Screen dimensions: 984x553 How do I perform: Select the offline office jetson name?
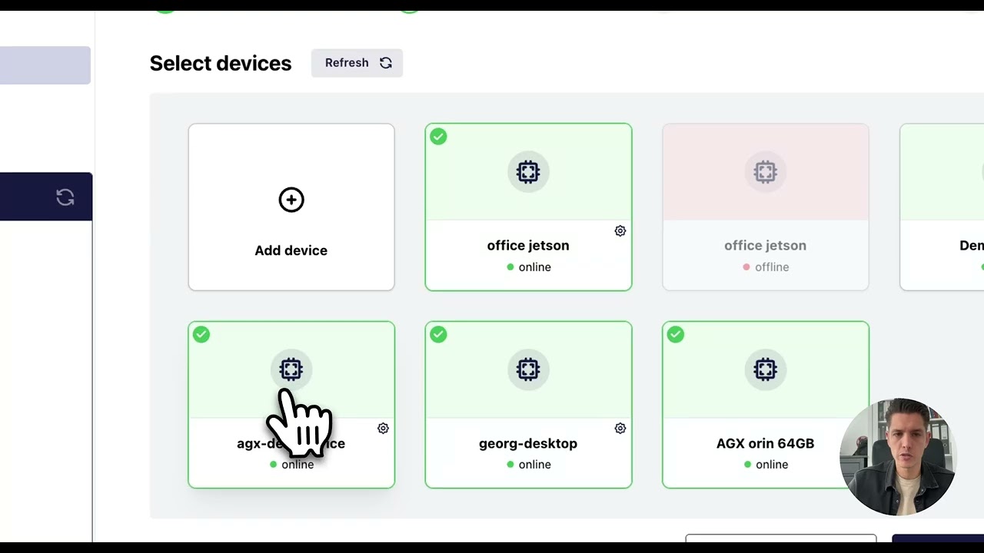point(765,246)
